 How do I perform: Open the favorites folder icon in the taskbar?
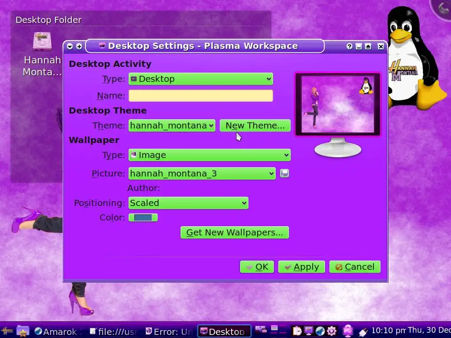click(23, 331)
